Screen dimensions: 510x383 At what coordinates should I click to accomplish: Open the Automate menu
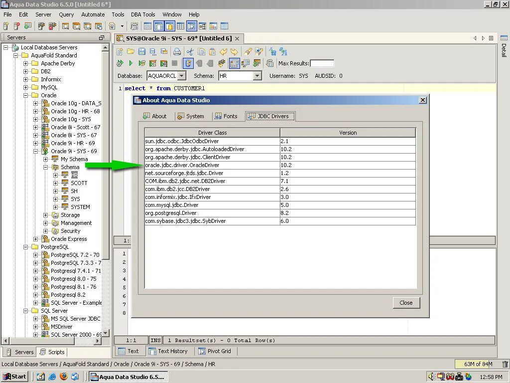click(x=93, y=14)
